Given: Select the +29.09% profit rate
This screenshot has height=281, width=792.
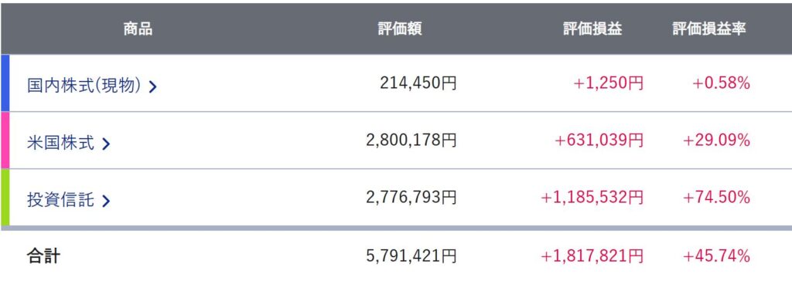Looking at the screenshot, I should (x=716, y=140).
